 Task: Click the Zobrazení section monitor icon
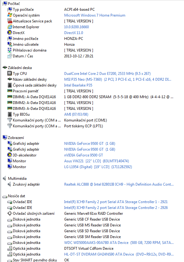pos(5,137)
